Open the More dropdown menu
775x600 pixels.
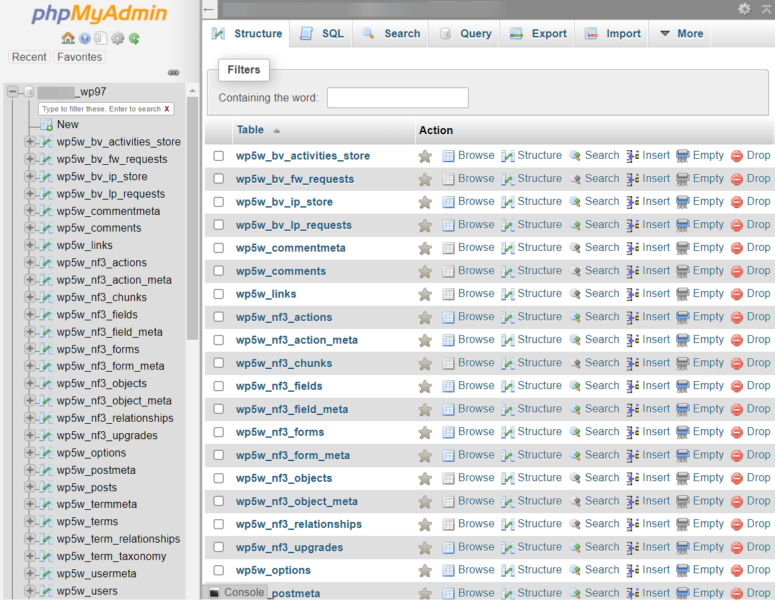(x=680, y=33)
